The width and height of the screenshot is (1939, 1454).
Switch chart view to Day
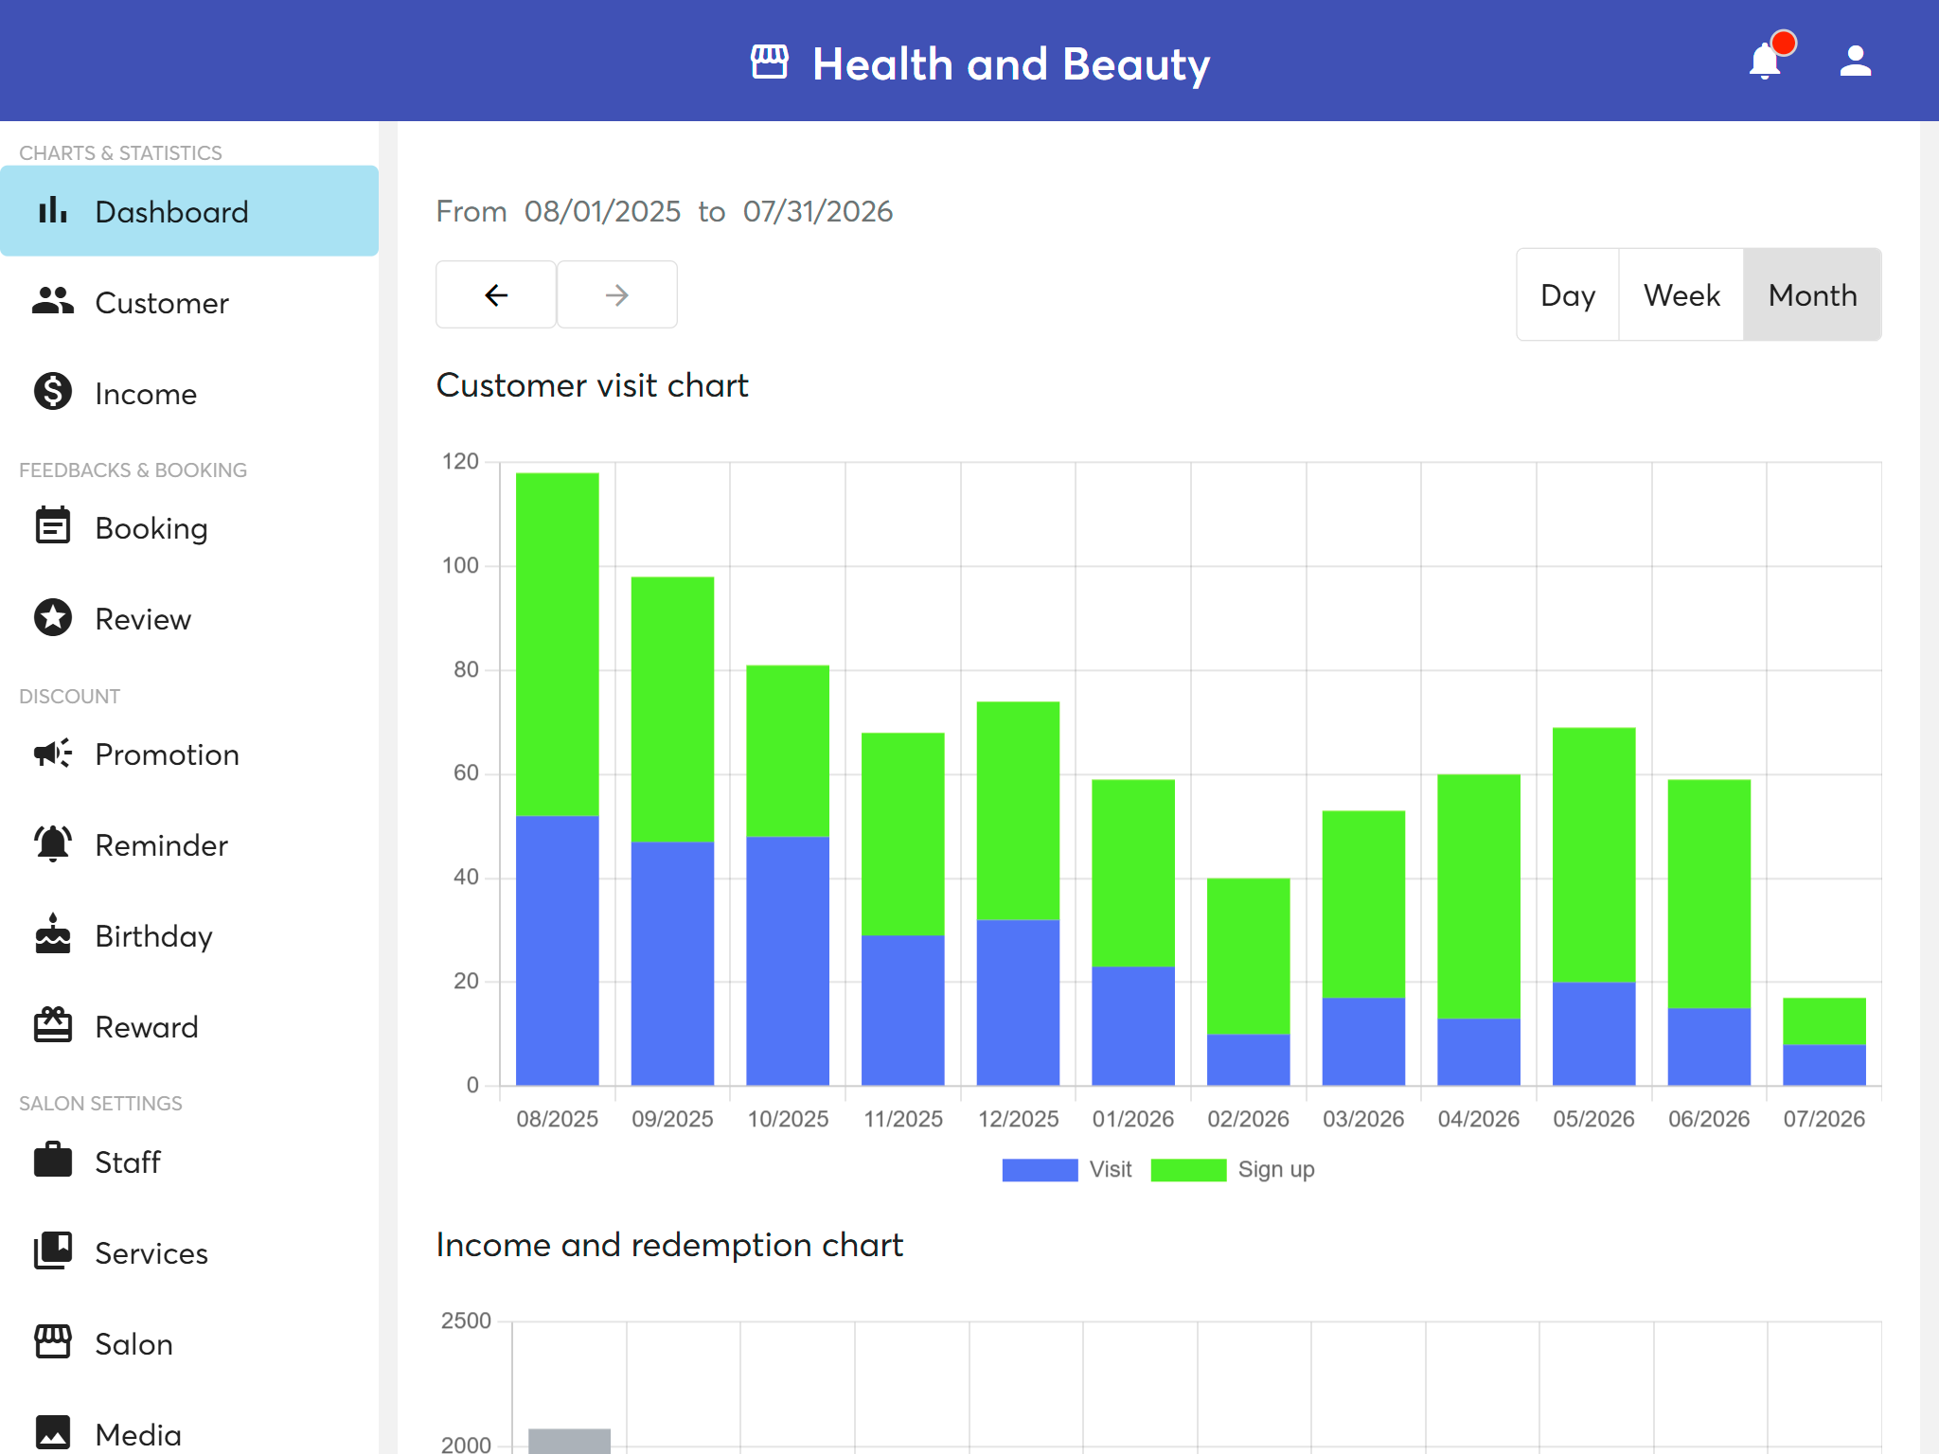pyautogui.click(x=1568, y=294)
